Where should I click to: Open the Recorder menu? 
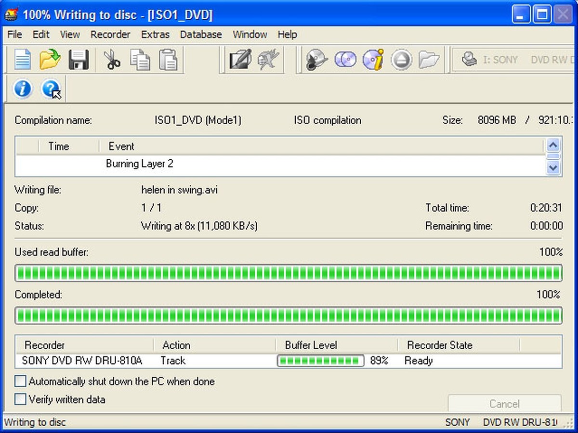110,35
